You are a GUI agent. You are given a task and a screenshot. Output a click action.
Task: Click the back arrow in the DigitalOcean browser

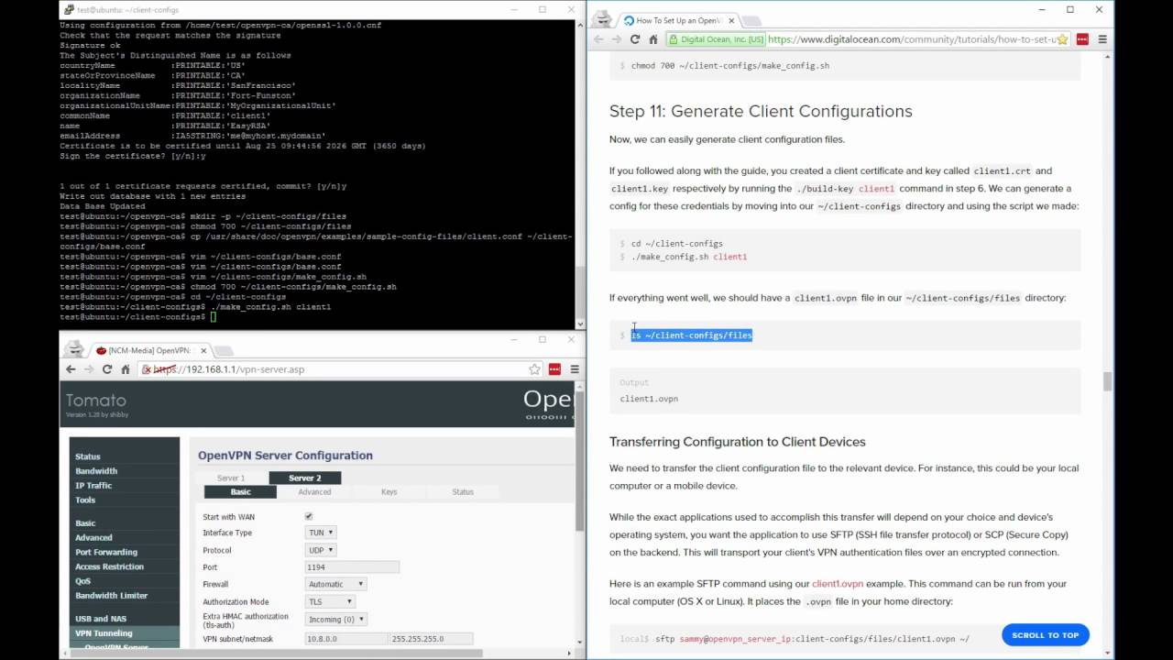point(598,39)
